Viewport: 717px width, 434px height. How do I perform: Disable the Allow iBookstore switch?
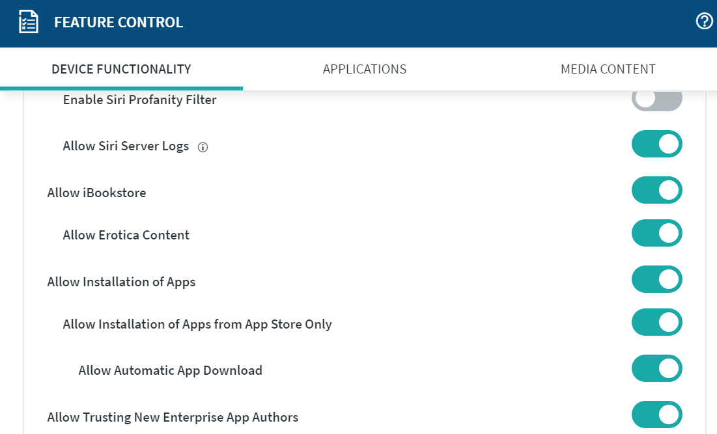point(656,190)
